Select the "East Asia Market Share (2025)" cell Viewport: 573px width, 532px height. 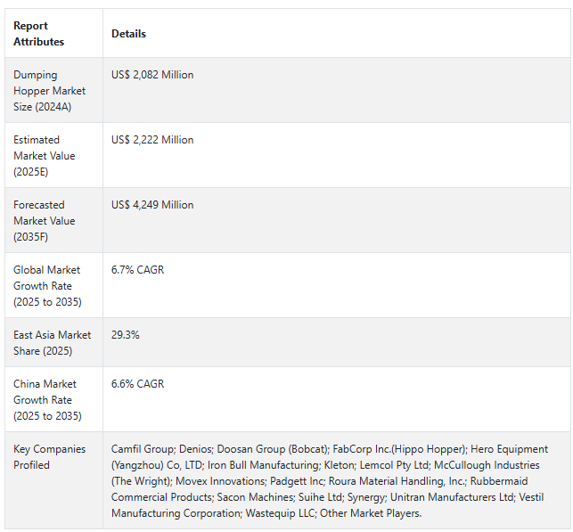(x=52, y=343)
